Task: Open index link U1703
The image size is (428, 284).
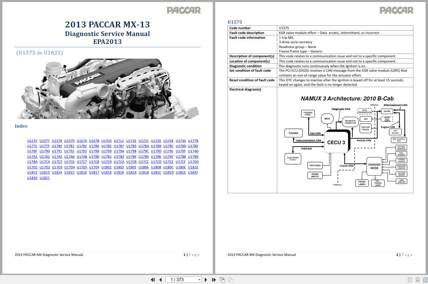Action: click(x=107, y=141)
